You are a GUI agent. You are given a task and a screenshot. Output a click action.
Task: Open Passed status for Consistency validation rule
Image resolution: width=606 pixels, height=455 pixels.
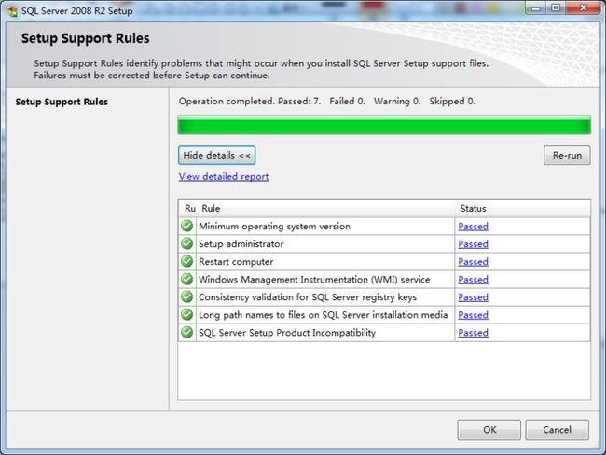pos(473,297)
